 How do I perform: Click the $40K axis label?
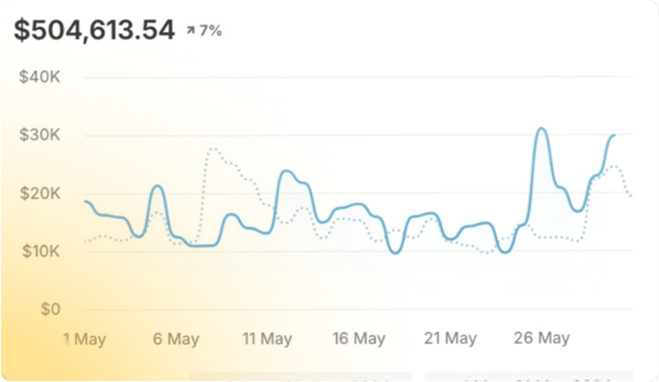[39, 77]
